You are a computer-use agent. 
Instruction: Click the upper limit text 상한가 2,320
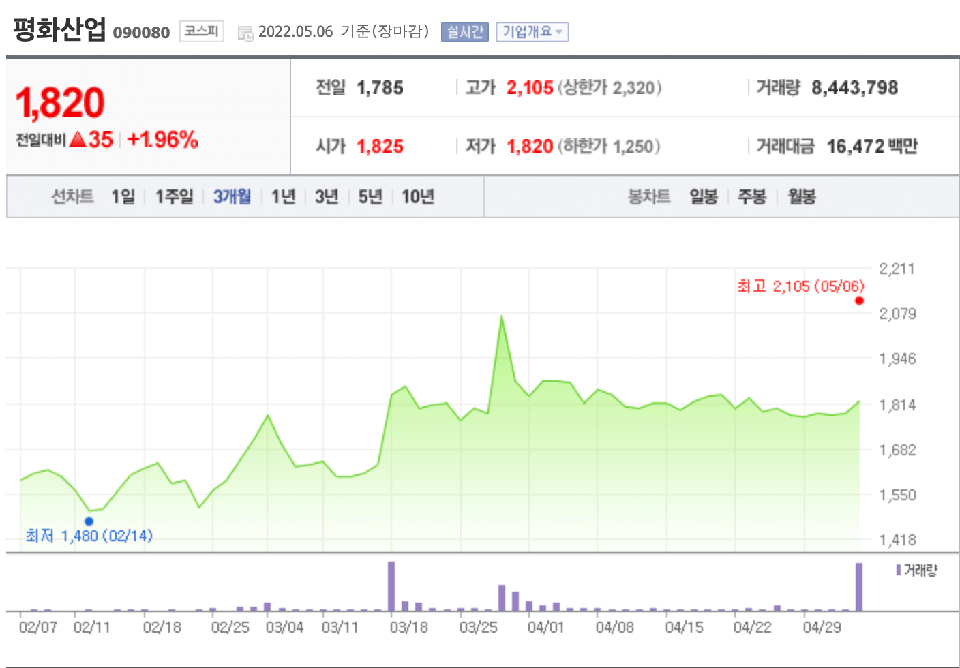[x=609, y=88]
